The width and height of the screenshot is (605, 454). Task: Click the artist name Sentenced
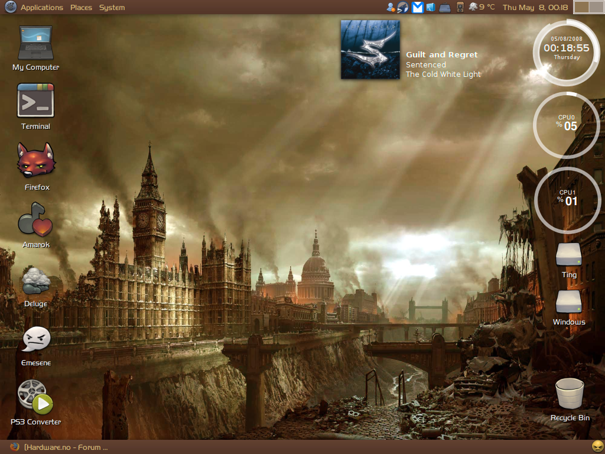[425, 64]
